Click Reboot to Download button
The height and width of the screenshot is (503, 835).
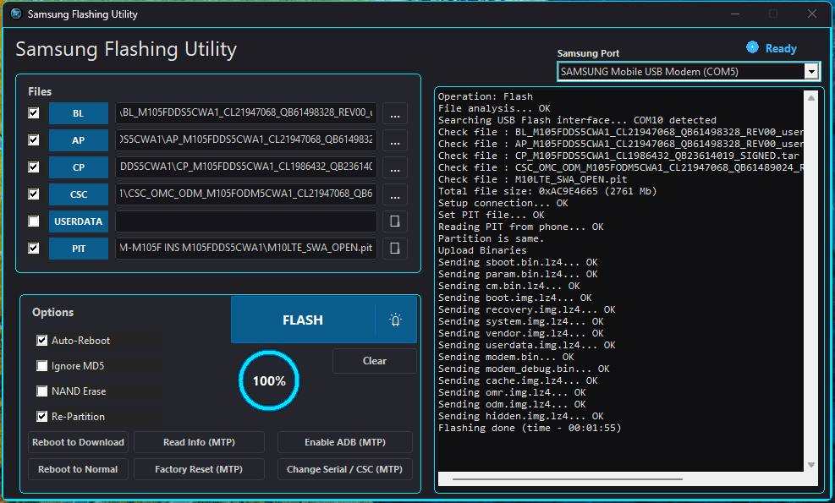coord(78,442)
